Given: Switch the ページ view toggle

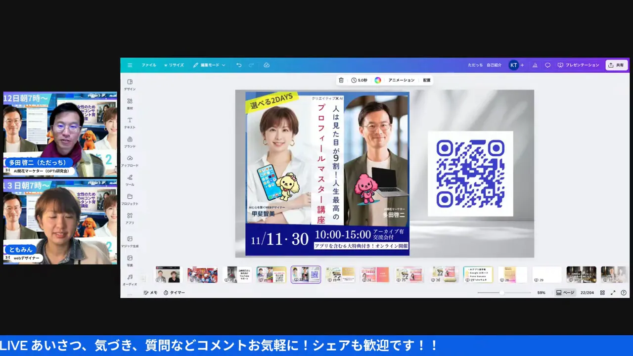Looking at the screenshot, I should point(565,292).
